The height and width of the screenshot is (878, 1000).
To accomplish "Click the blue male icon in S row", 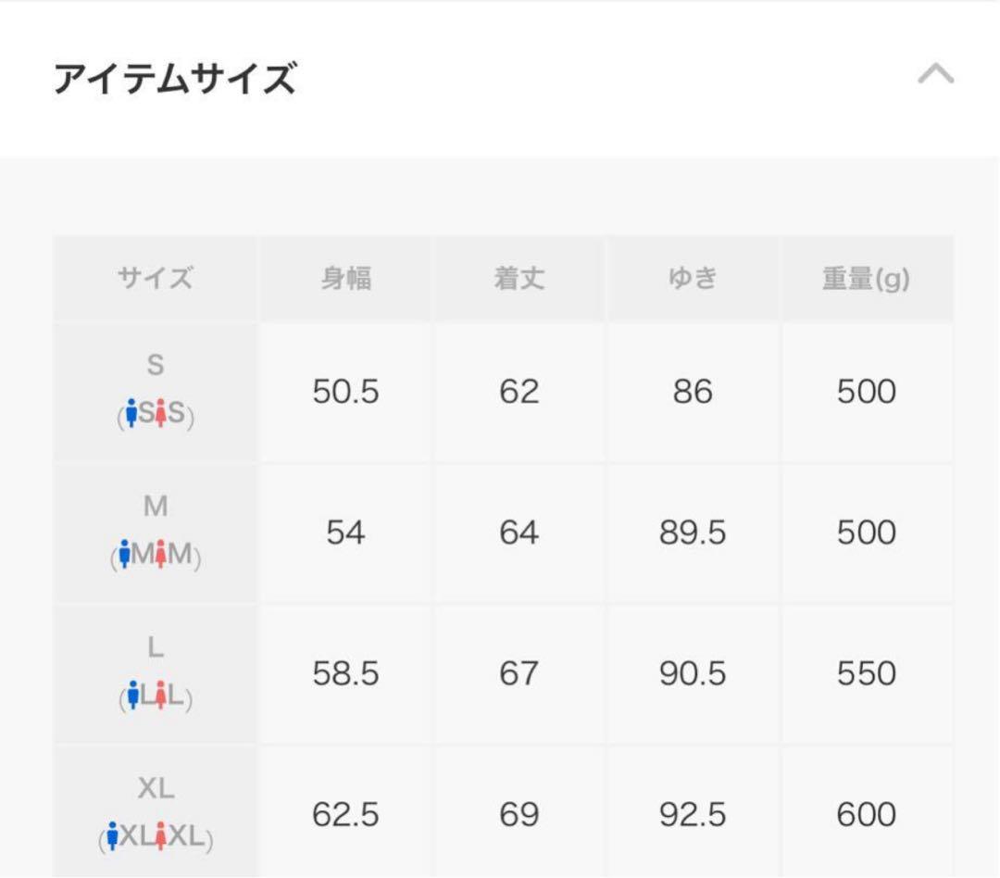I will 131,413.
